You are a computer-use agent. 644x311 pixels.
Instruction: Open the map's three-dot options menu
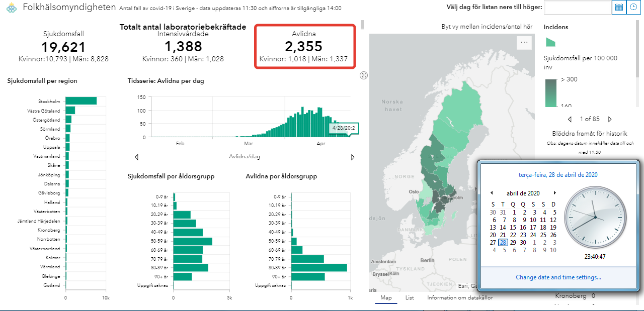pyautogui.click(x=524, y=43)
